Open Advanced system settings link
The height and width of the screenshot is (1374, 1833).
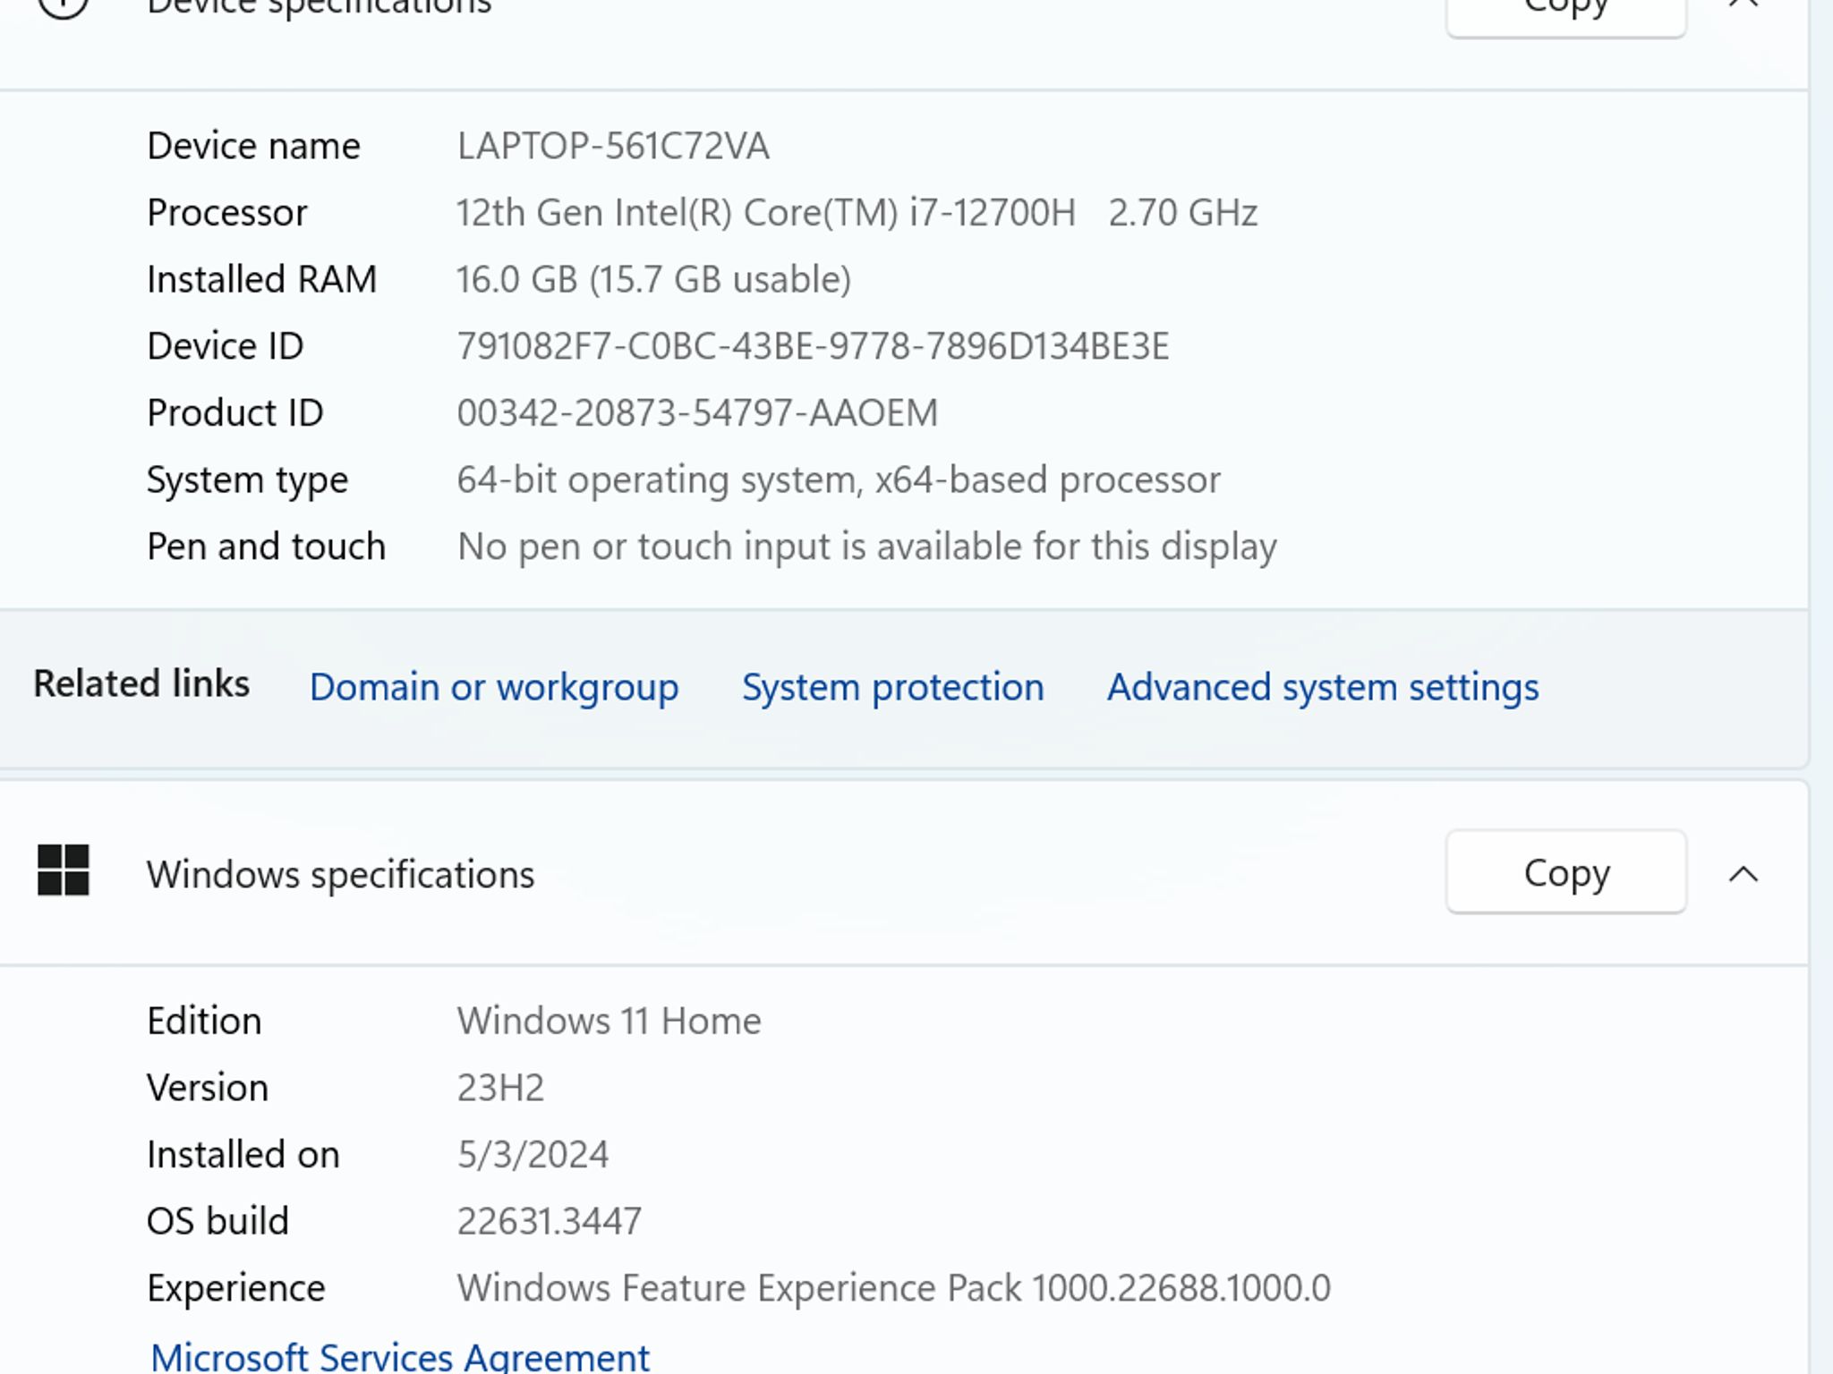coord(1323,688)
